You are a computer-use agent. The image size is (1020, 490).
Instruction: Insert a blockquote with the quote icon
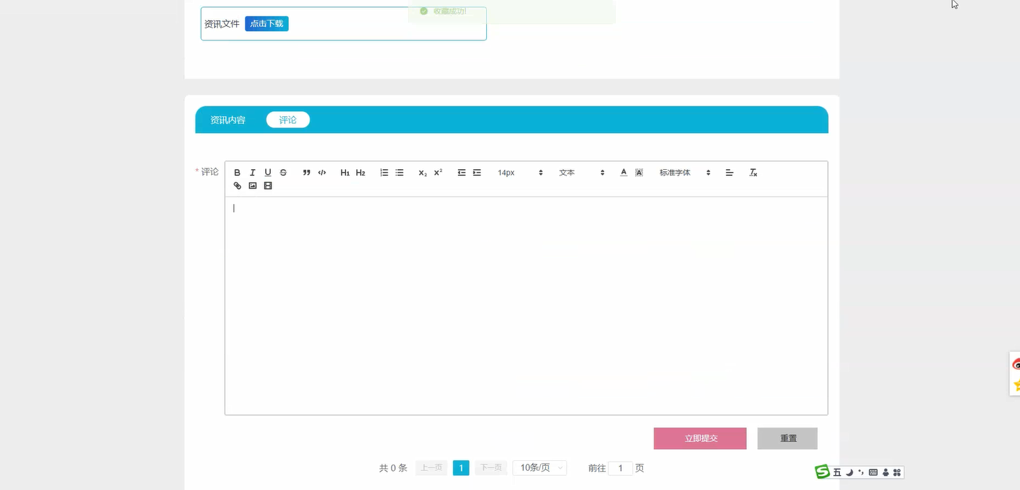pyautogui.click(x=306, y=173)
